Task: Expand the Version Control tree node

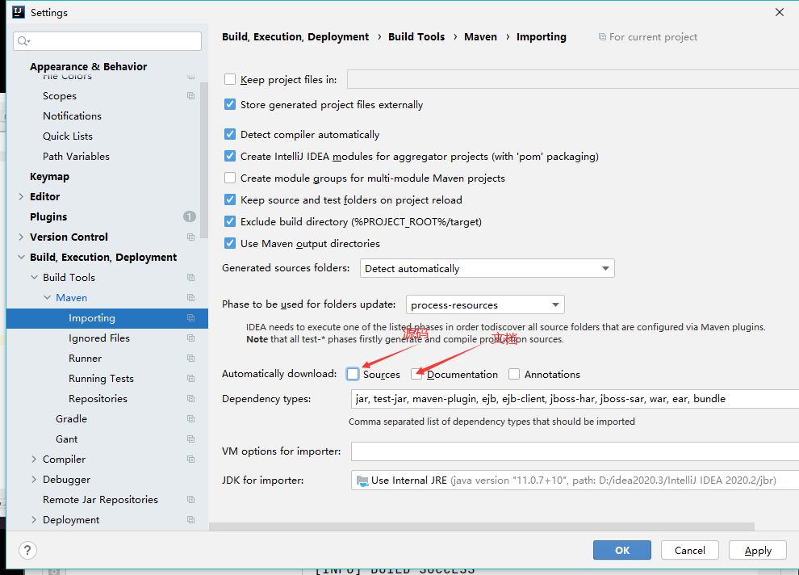Action: click(21, 237)
